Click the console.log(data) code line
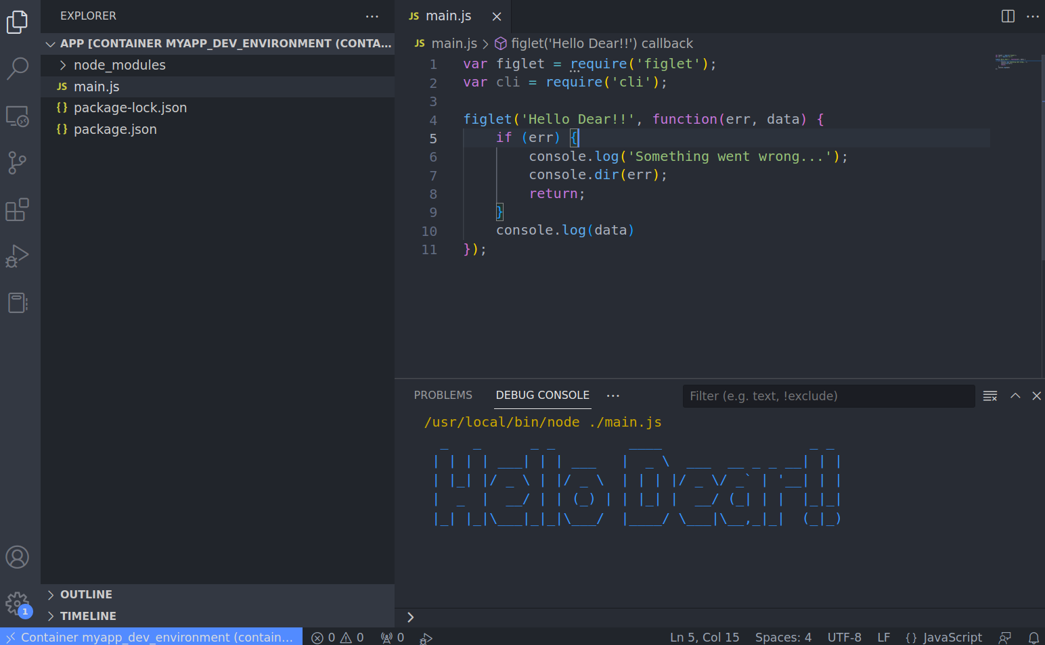This screenshot has width=1045, height=645. coord(565,231)
